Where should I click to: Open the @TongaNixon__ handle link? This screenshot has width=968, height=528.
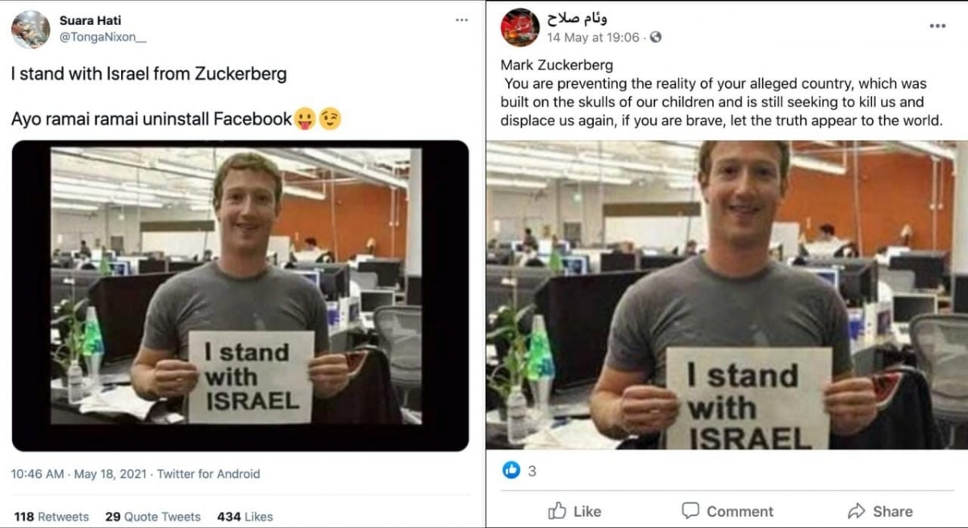pyautogui.click(x=102, y=37)
